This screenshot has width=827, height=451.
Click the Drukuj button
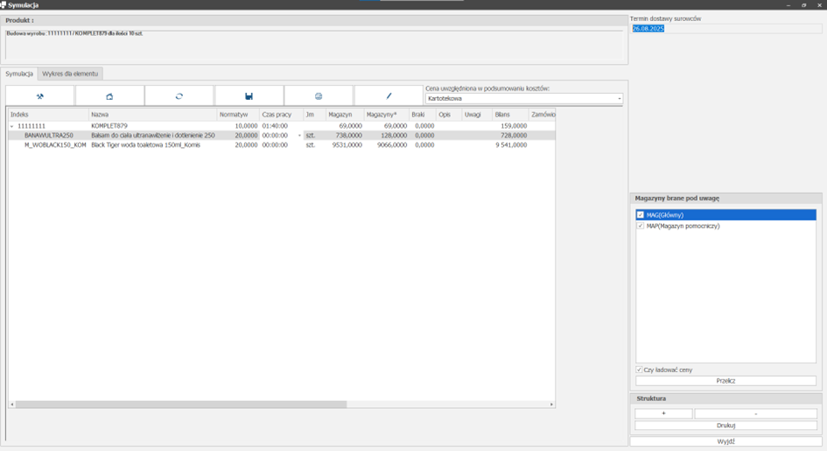tap(725, 426)
